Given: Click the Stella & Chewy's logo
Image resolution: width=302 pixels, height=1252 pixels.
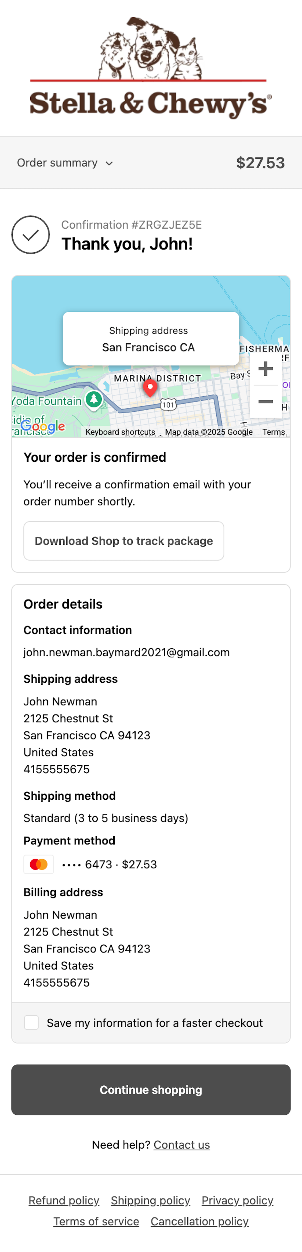Looking at the screenshot, I should point(151,68).
